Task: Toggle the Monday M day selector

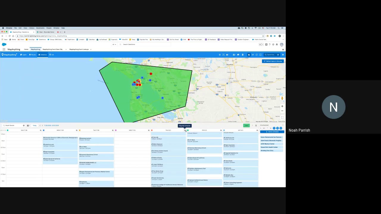Action: (264, 128)
